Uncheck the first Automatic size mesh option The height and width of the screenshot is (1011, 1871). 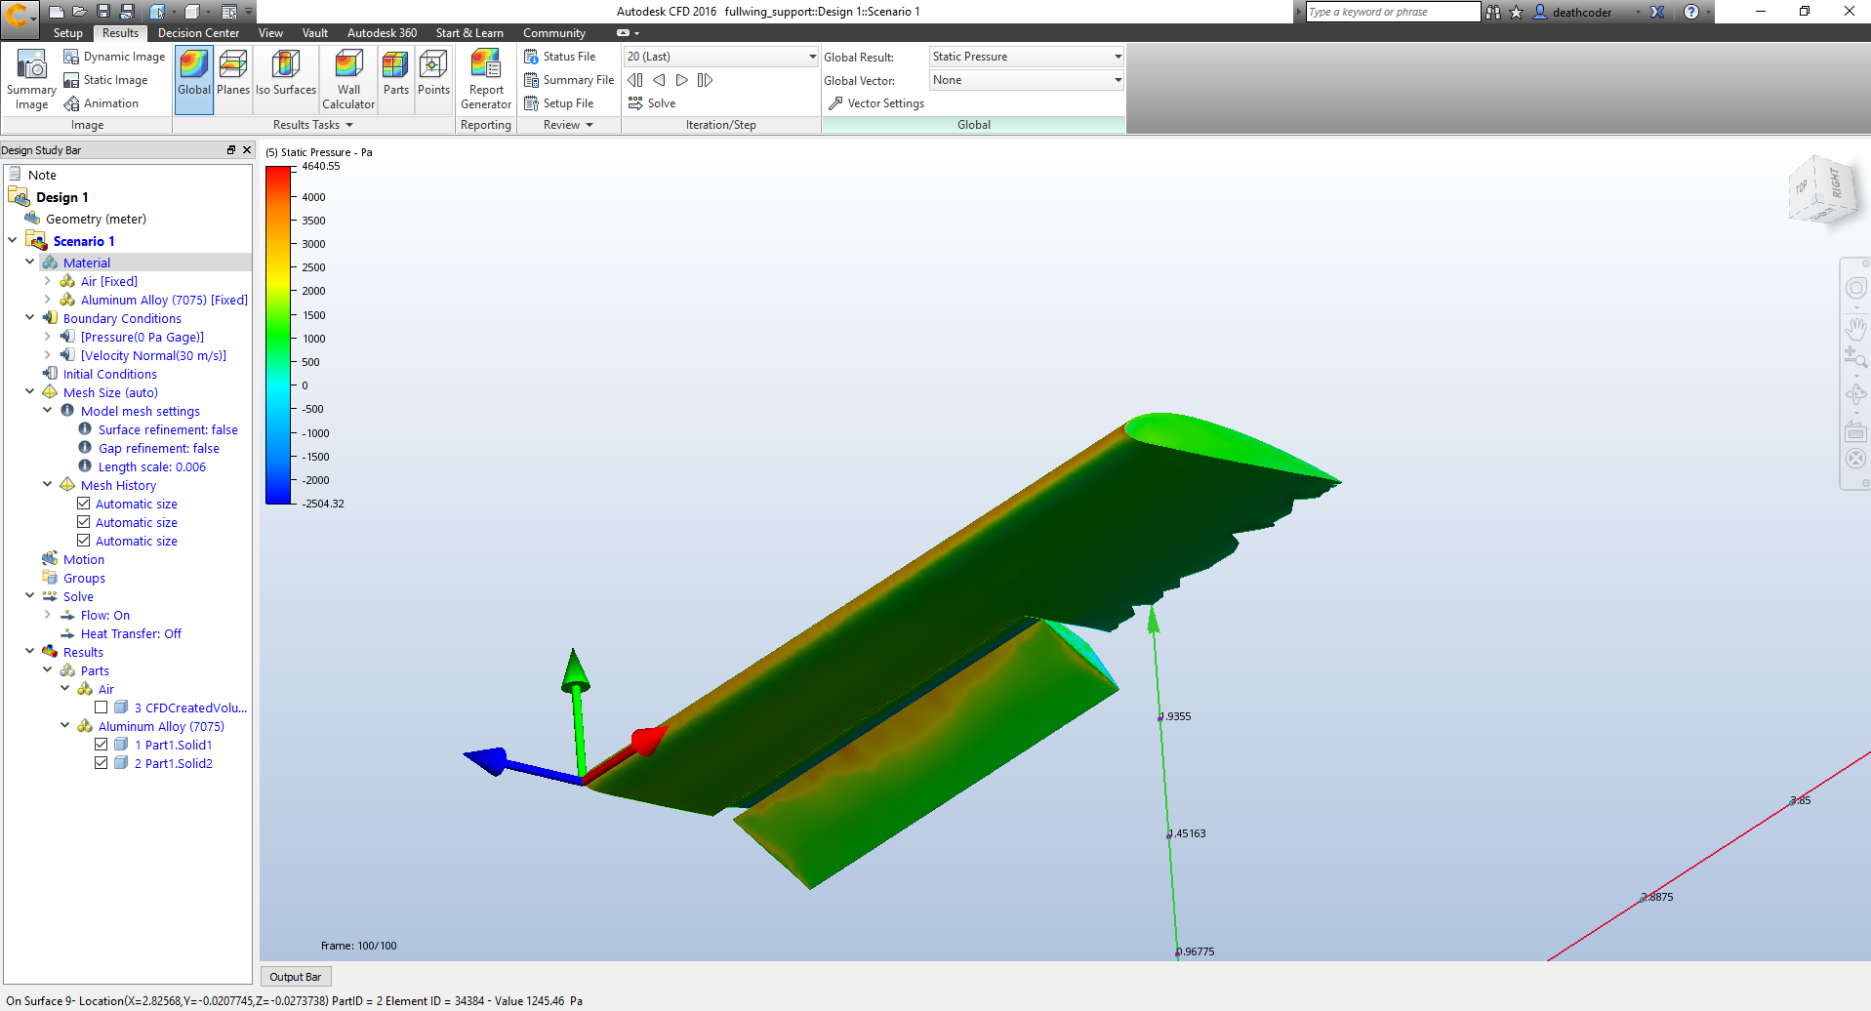coord(84,503)
